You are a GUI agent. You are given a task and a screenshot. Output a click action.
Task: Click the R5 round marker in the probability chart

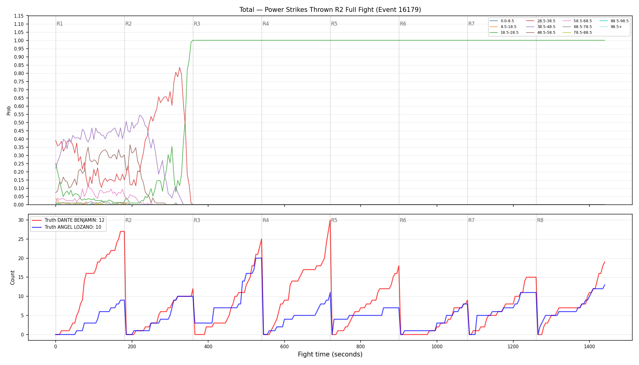point(334,24)
